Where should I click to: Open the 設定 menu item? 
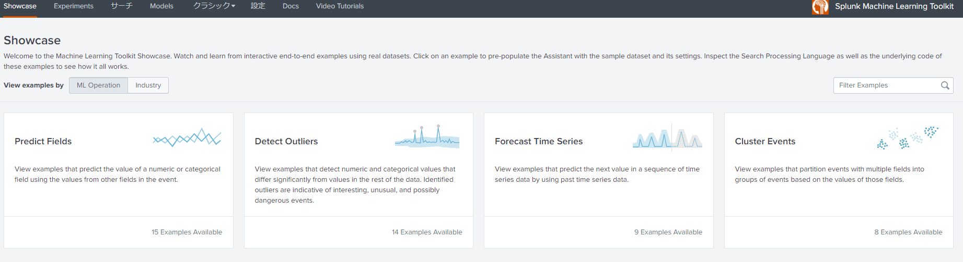pyautogui.click(x=258, y=6)
